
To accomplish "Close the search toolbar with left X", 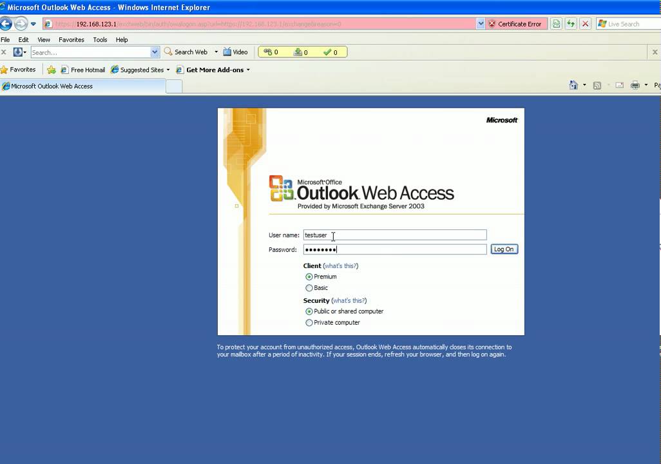I will 4,52.
